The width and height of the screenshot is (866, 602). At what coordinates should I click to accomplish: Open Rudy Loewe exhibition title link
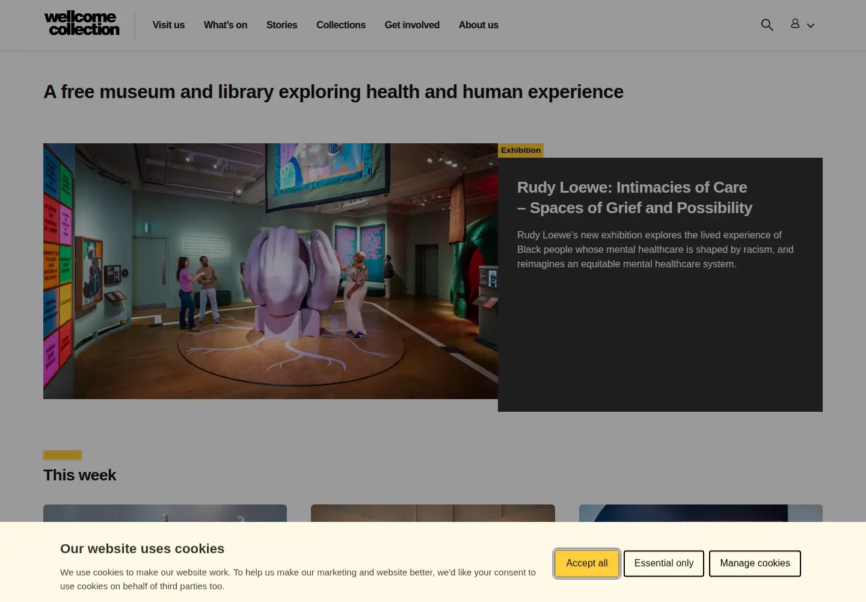[x=634, y=197]
